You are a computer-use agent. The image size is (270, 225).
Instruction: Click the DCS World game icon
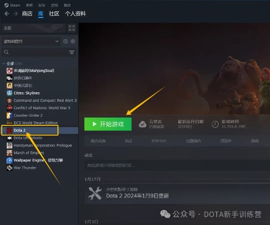[10, 123]
